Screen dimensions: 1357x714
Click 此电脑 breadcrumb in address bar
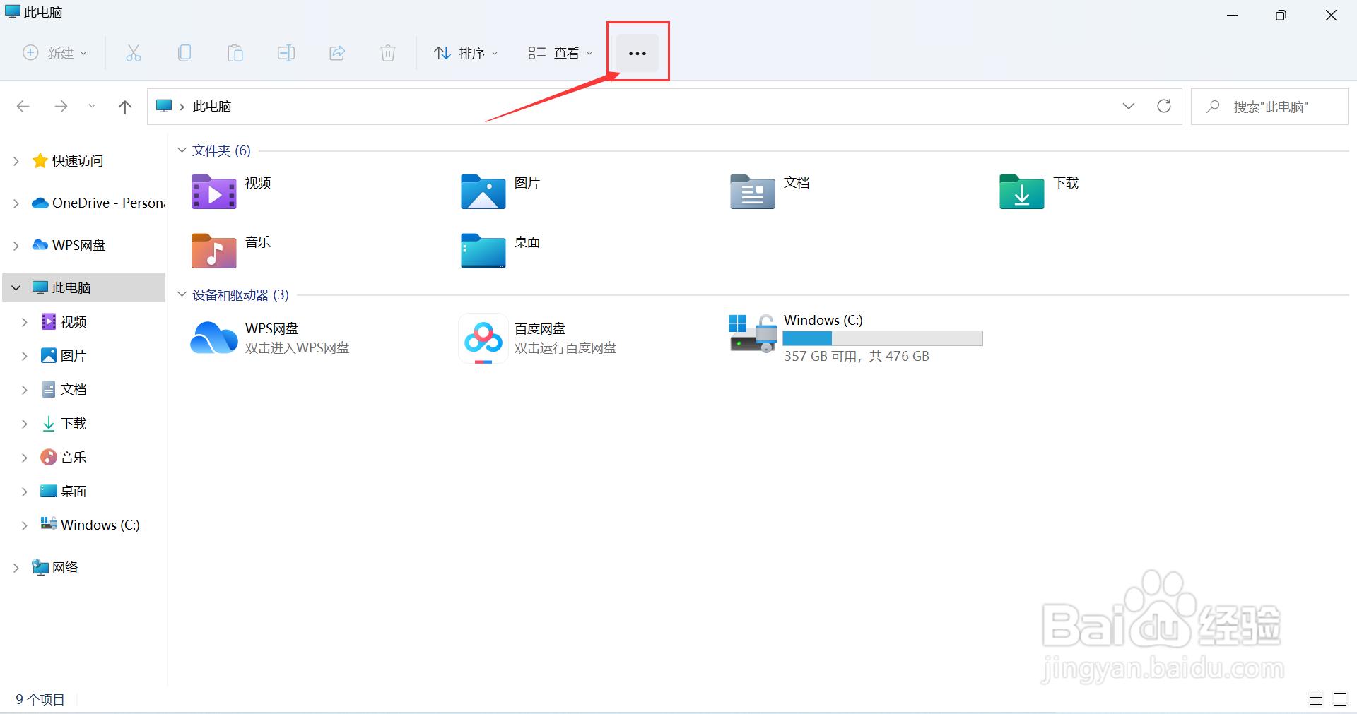pos(212,106)
